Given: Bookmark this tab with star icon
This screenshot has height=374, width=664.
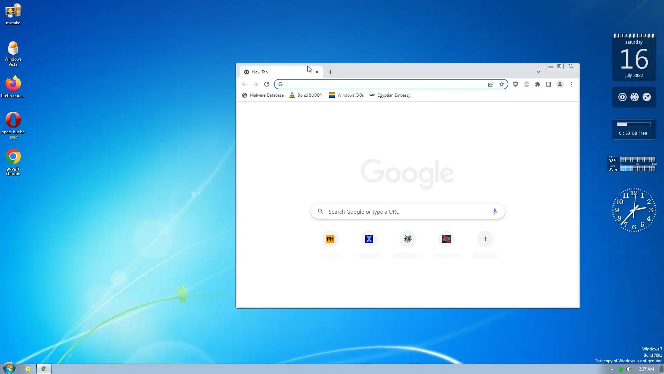Looking at the screenshot, I should click(x=501, y=84).
